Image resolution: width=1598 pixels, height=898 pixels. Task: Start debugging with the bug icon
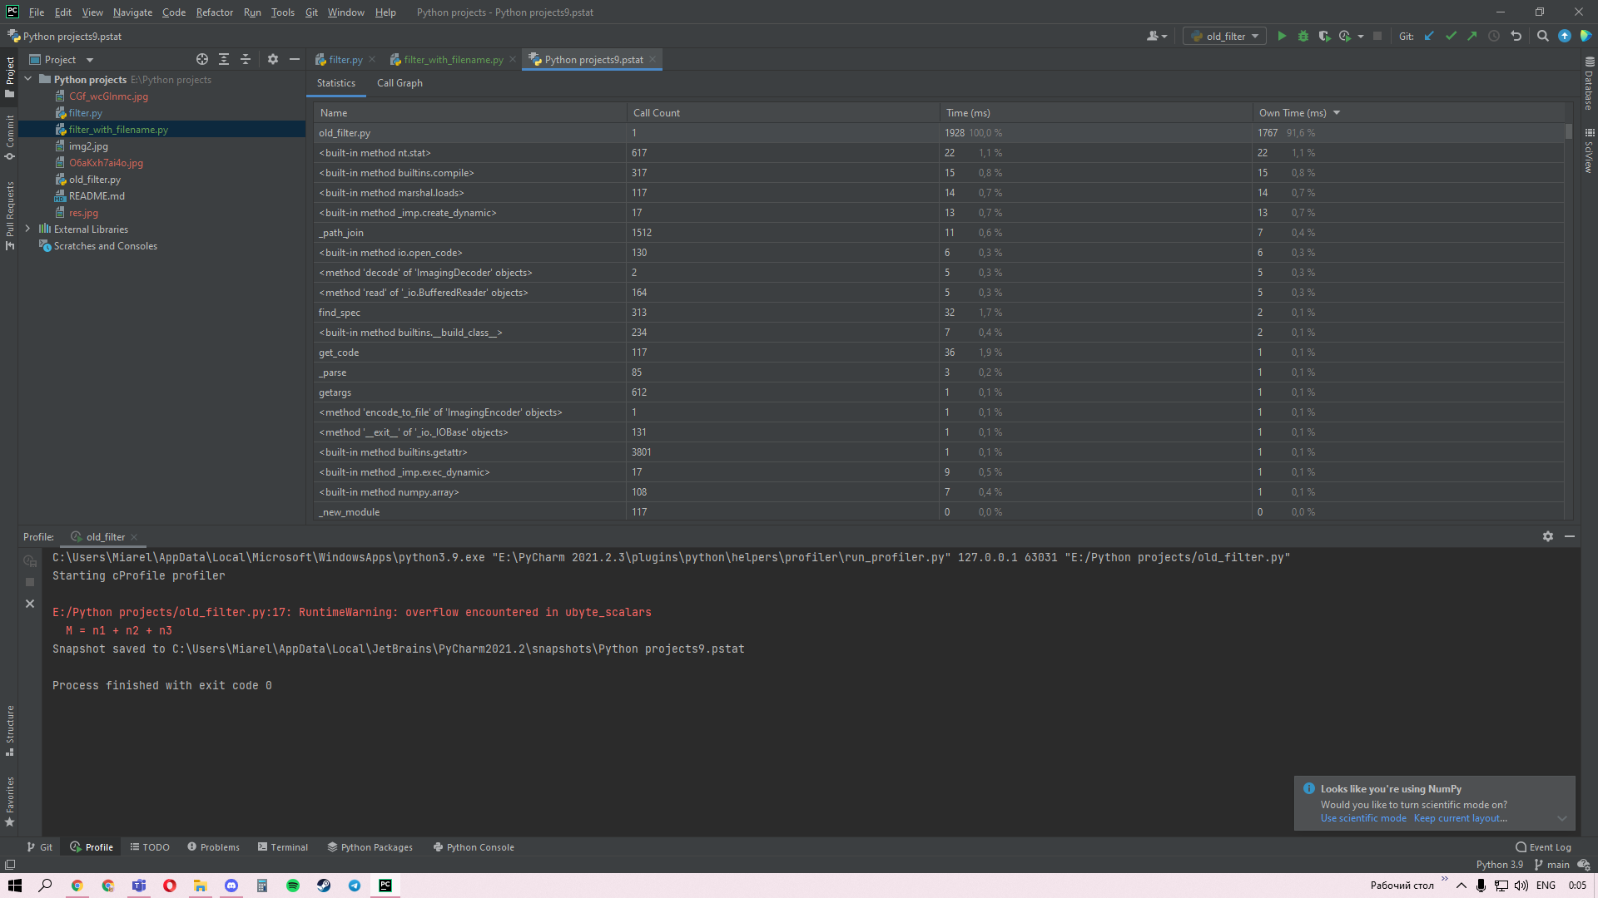[x=1303, y=36]
